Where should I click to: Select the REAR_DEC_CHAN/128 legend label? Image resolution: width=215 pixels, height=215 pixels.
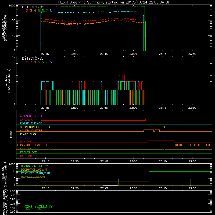click(35, 173)
